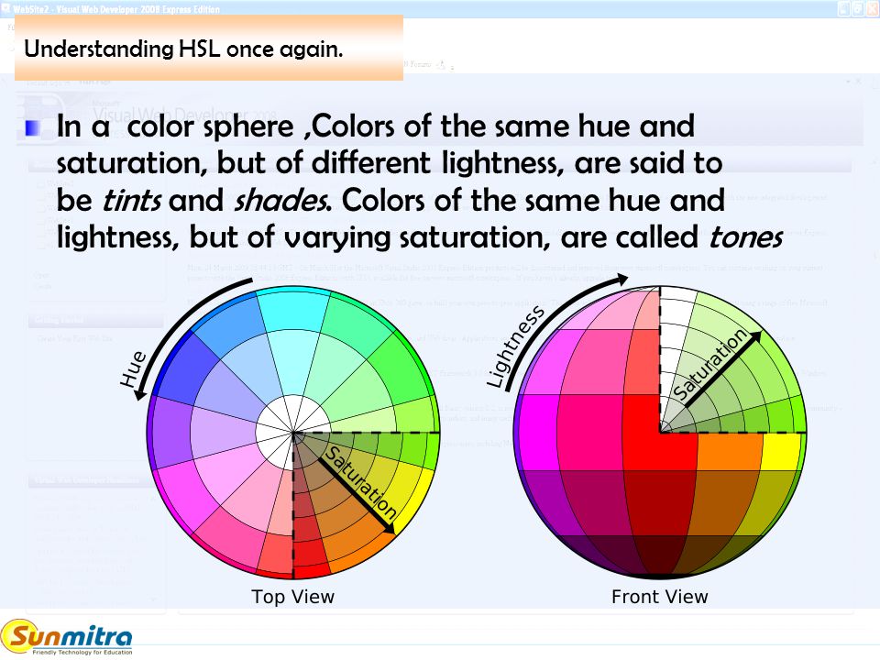This screenshot has height=660, width=880.
Task: Click the italic word "shades"
Action: pos(281,201)
